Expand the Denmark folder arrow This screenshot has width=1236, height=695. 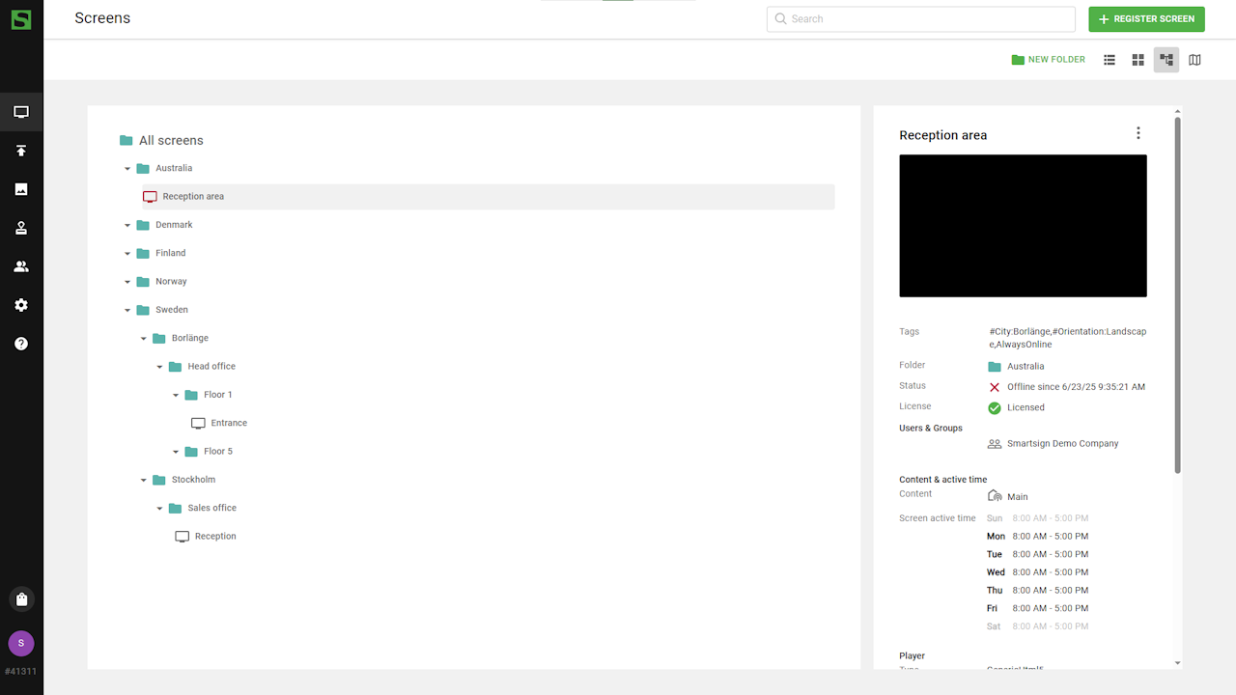(127, 226)
